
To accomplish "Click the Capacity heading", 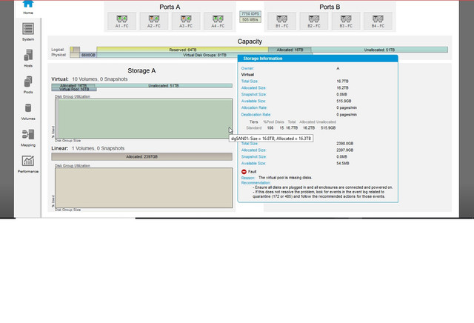I will click(250, 41).
